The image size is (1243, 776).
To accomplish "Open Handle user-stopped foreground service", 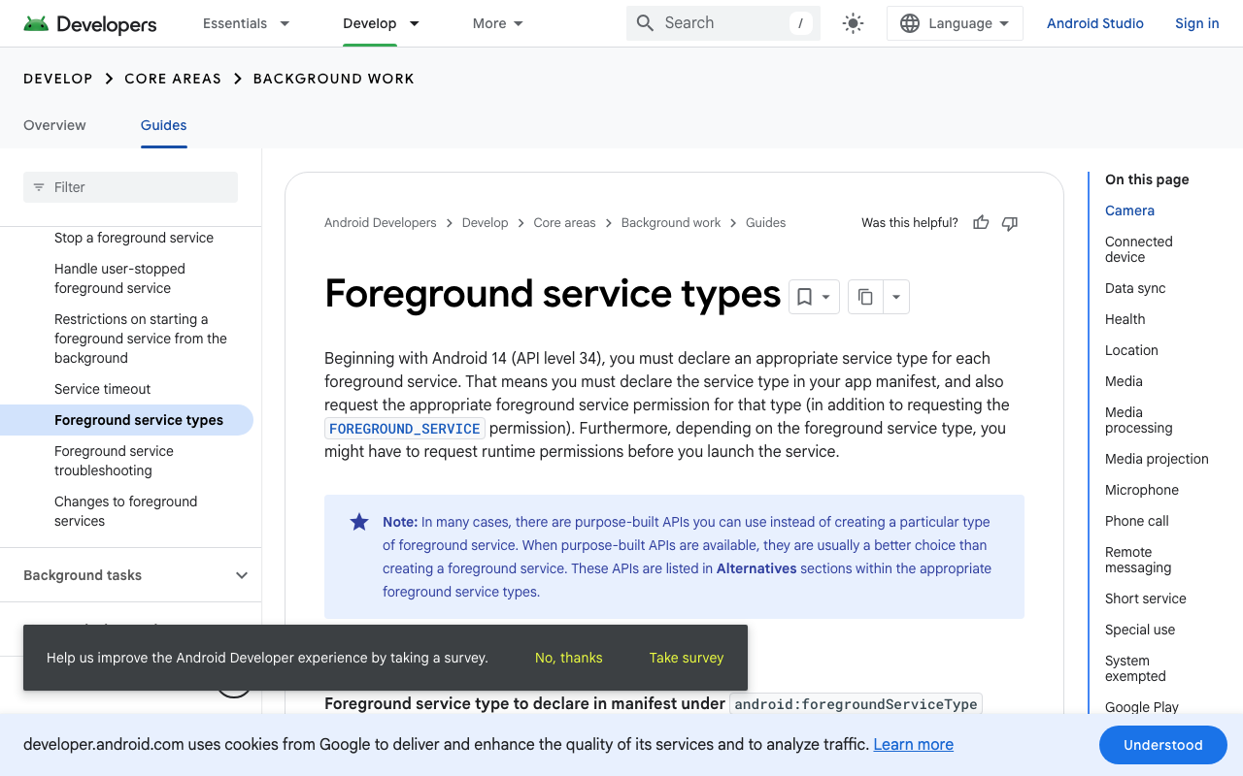I will (119, 278).
